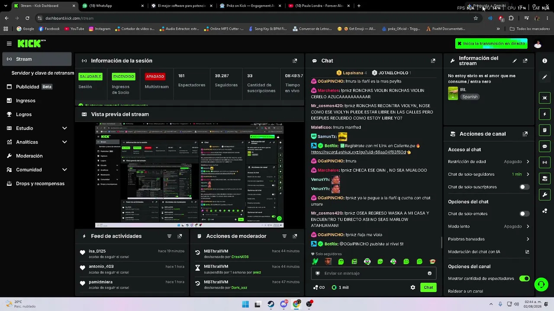Bookmark this page with the star icon

[476, 18]
